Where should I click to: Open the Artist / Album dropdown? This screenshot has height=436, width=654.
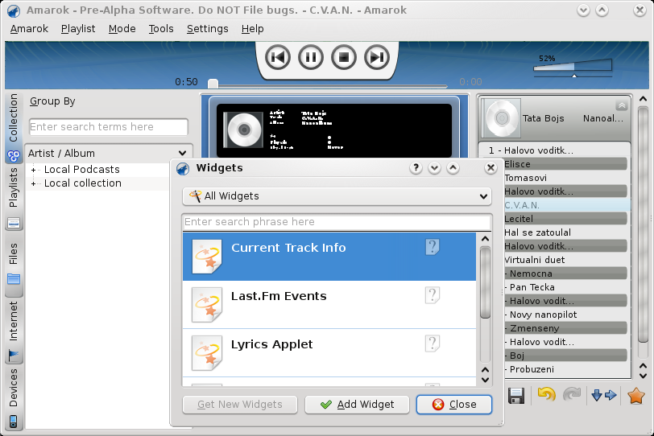(109, 154)
